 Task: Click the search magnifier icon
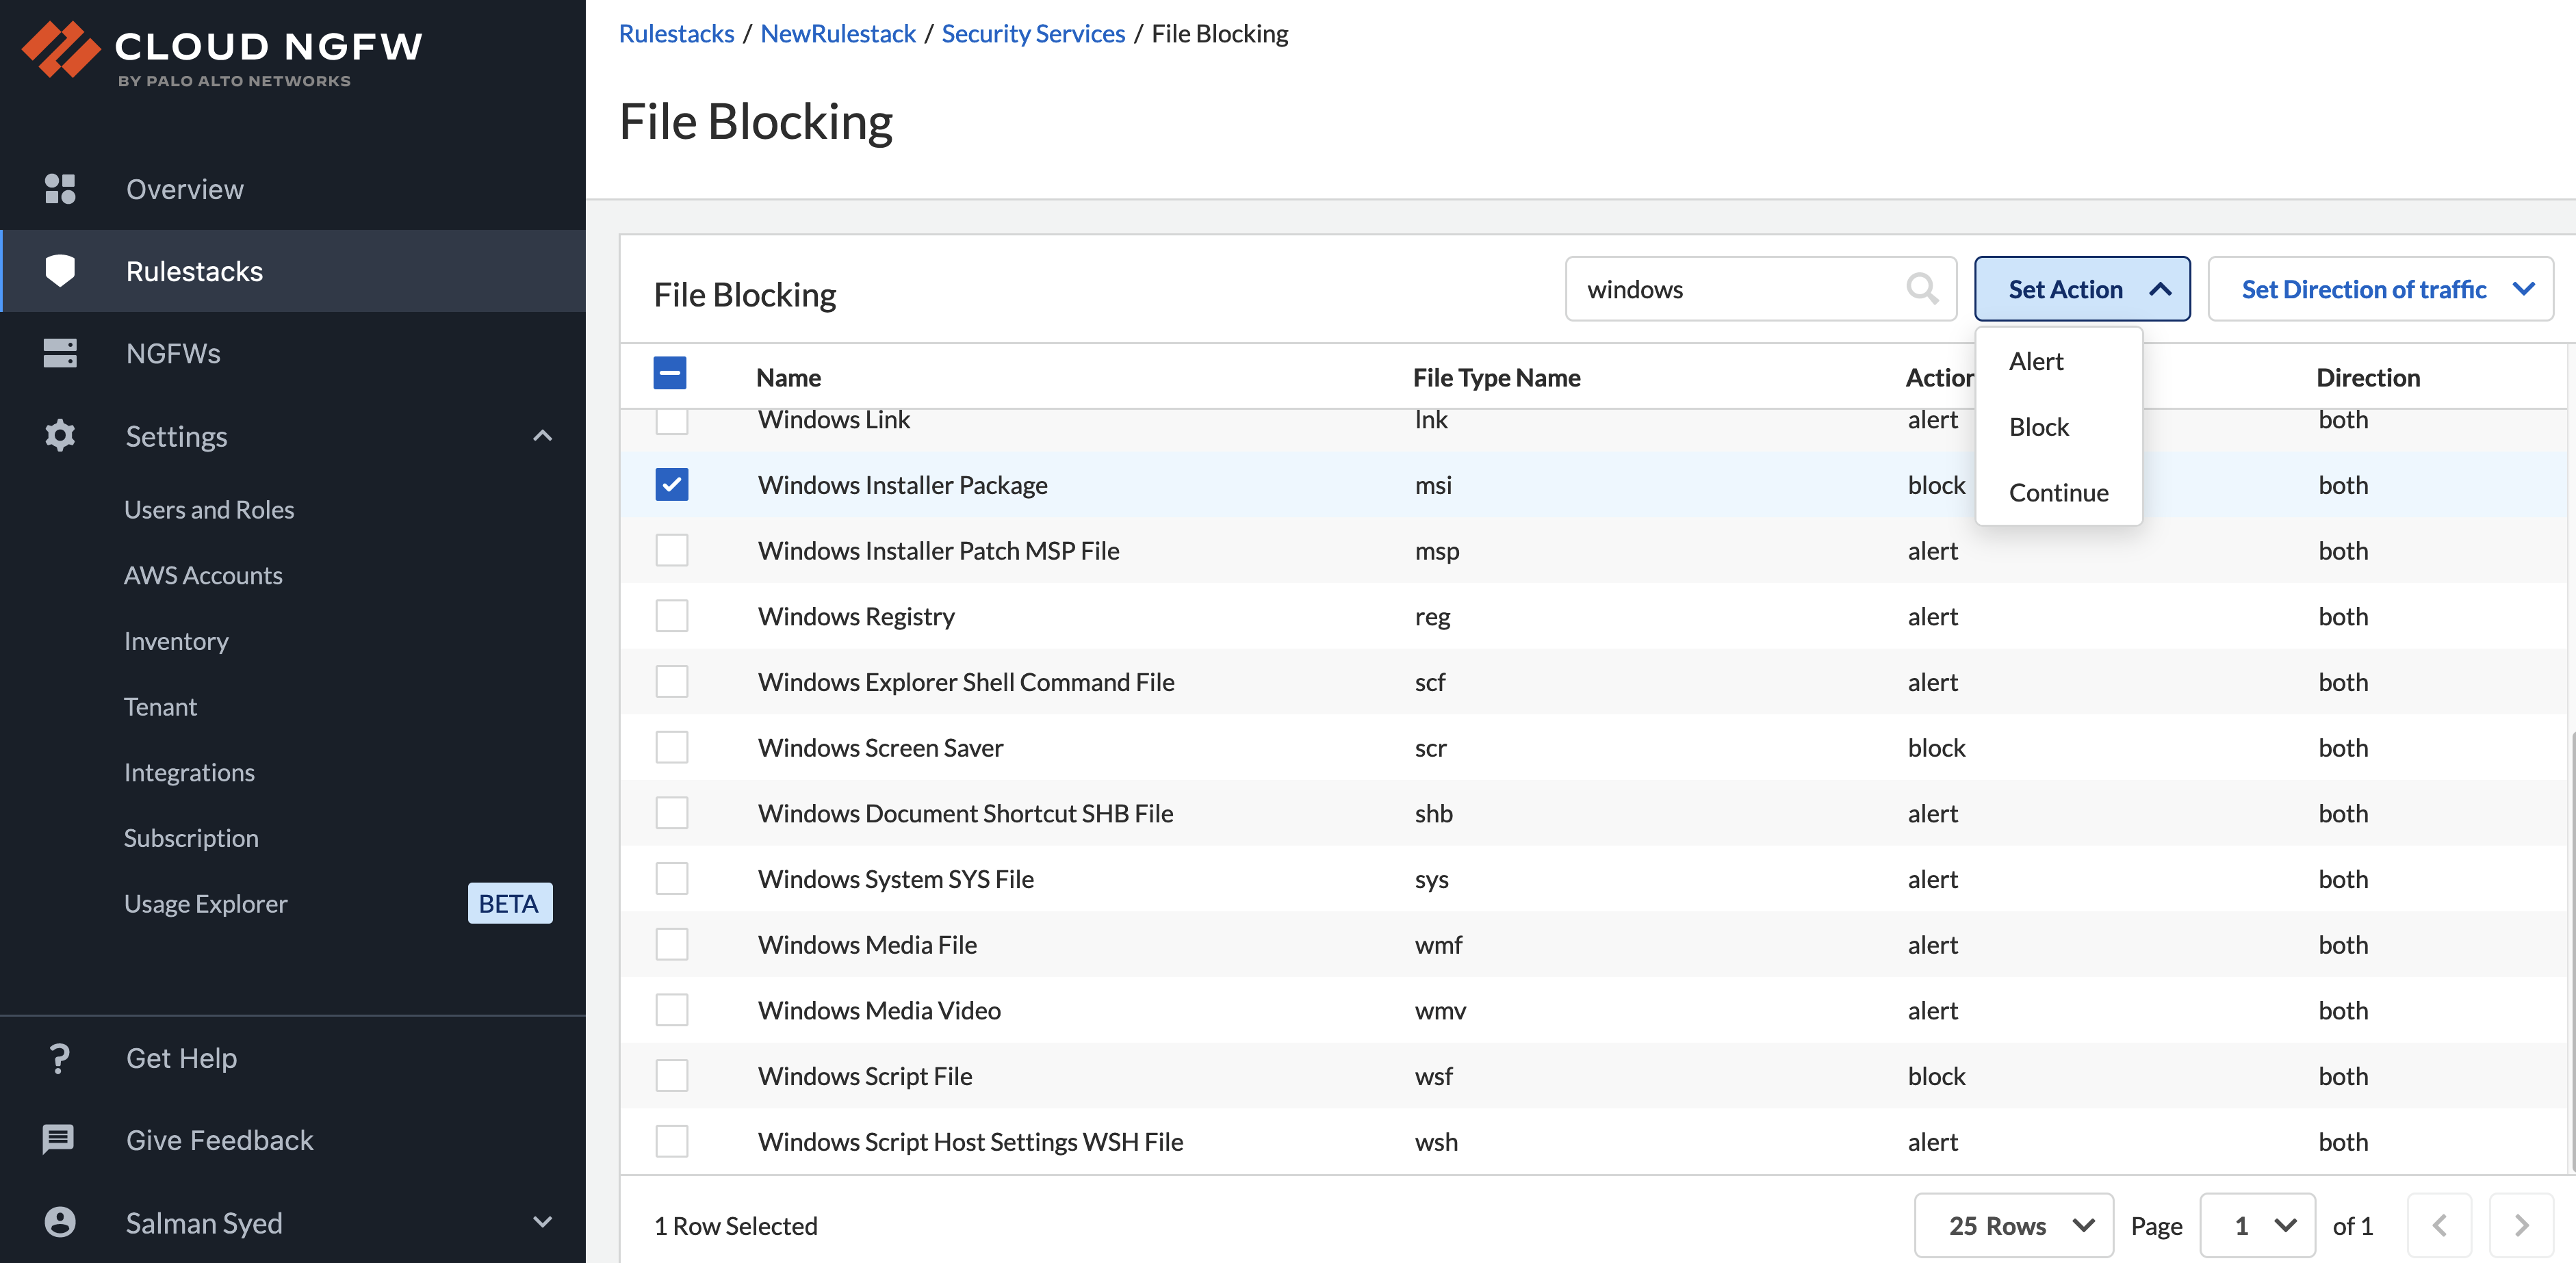pyautogui.click(x=1921, y=289)
